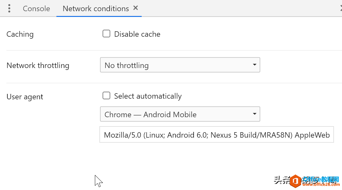
Task: Close the Network conditions tab
Action: 136,8
